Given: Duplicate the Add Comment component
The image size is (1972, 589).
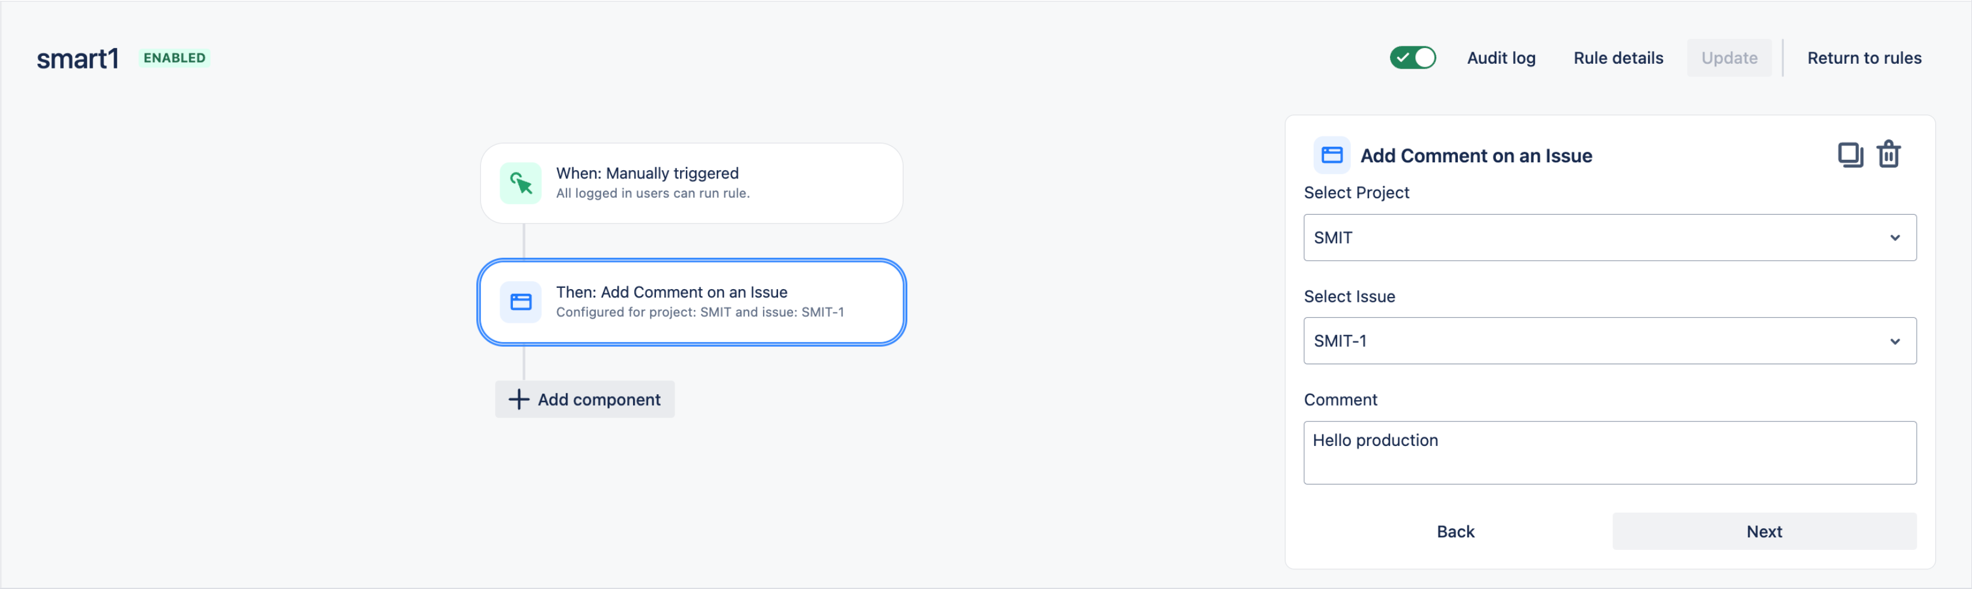Looking at the screenshot, I should click(x=1849, y=154).
